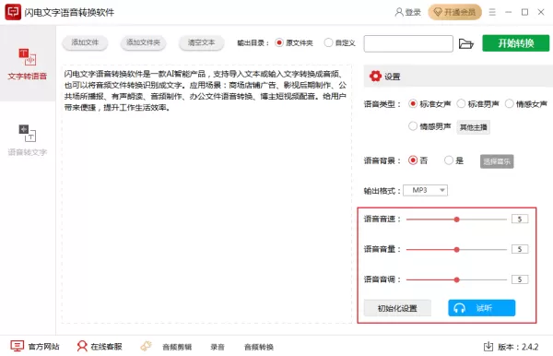Image resolution: width=553 pixels, height=356 pixels.
Task: Select the 原文件夹 output radio button
Action: 279,42
